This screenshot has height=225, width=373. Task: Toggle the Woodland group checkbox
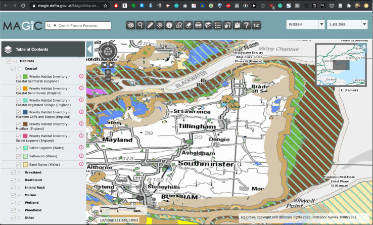13,210
